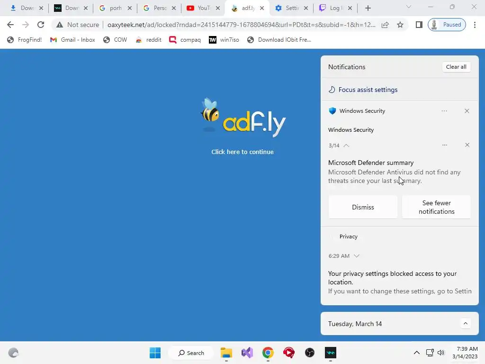
Task: Open the win7iso bookmark
Action: (x=224, y=40)
